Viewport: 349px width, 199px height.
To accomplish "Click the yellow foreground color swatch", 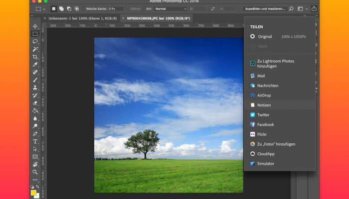I will tap(33, 193).
